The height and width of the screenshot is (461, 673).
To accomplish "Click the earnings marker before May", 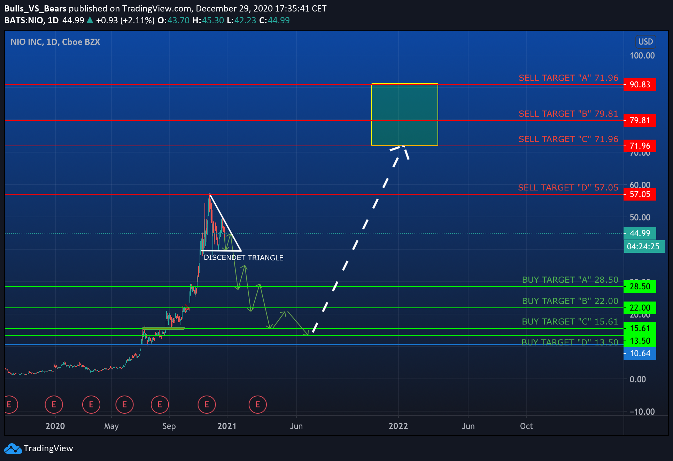I will 91,405.
